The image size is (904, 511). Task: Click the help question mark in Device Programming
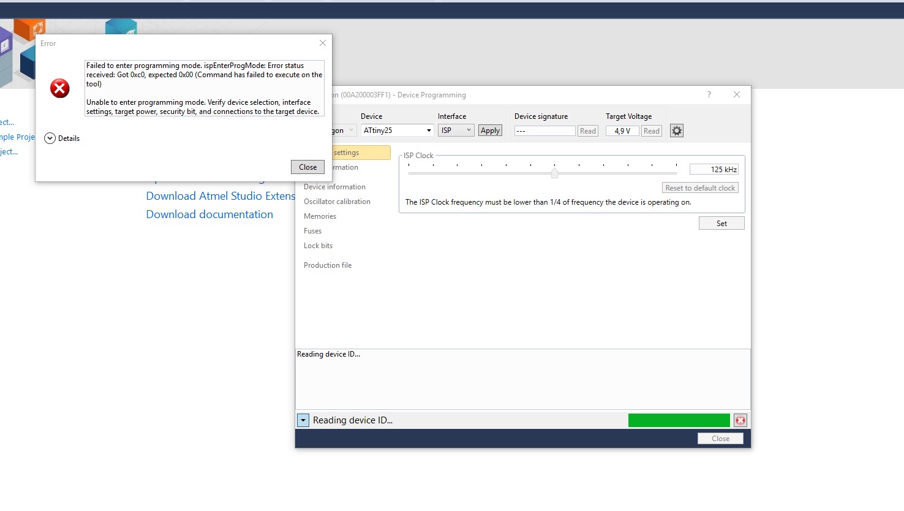pos(709,94)
